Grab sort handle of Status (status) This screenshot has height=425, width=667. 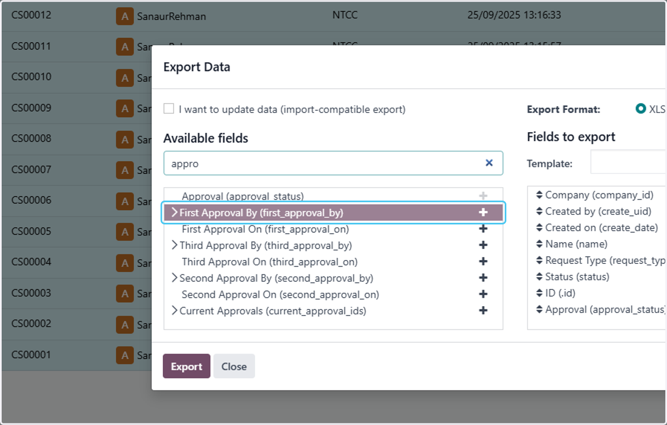539,276
